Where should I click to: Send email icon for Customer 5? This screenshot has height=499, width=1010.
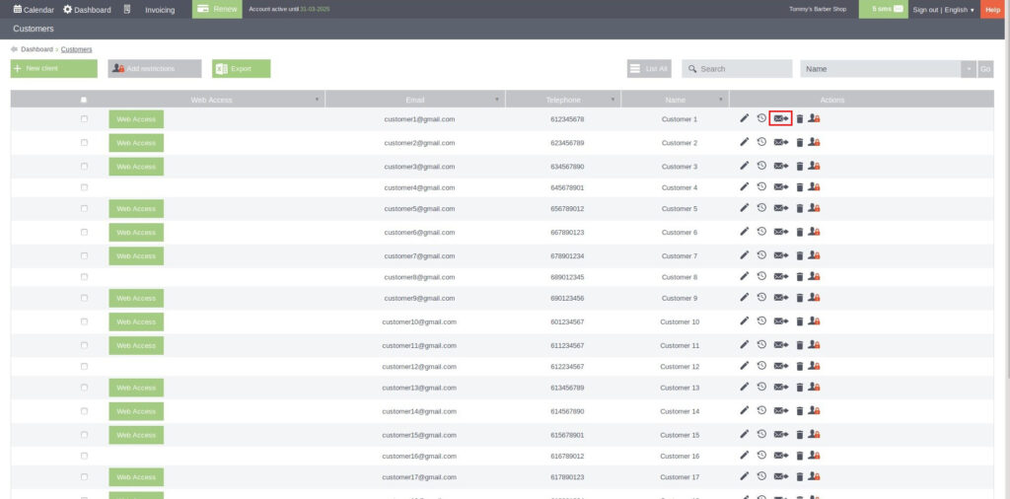coord(781,208)
